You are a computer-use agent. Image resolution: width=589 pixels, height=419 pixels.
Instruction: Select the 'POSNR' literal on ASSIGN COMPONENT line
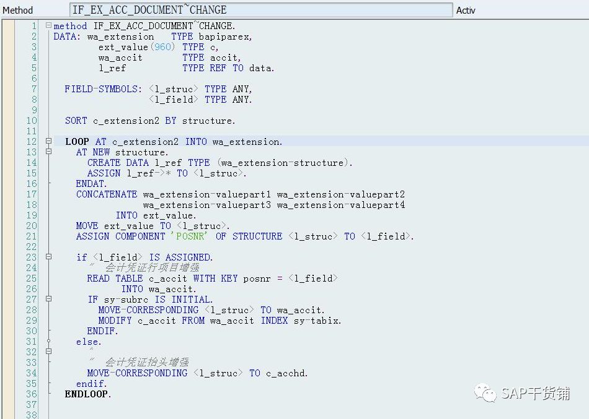point(190,236)
